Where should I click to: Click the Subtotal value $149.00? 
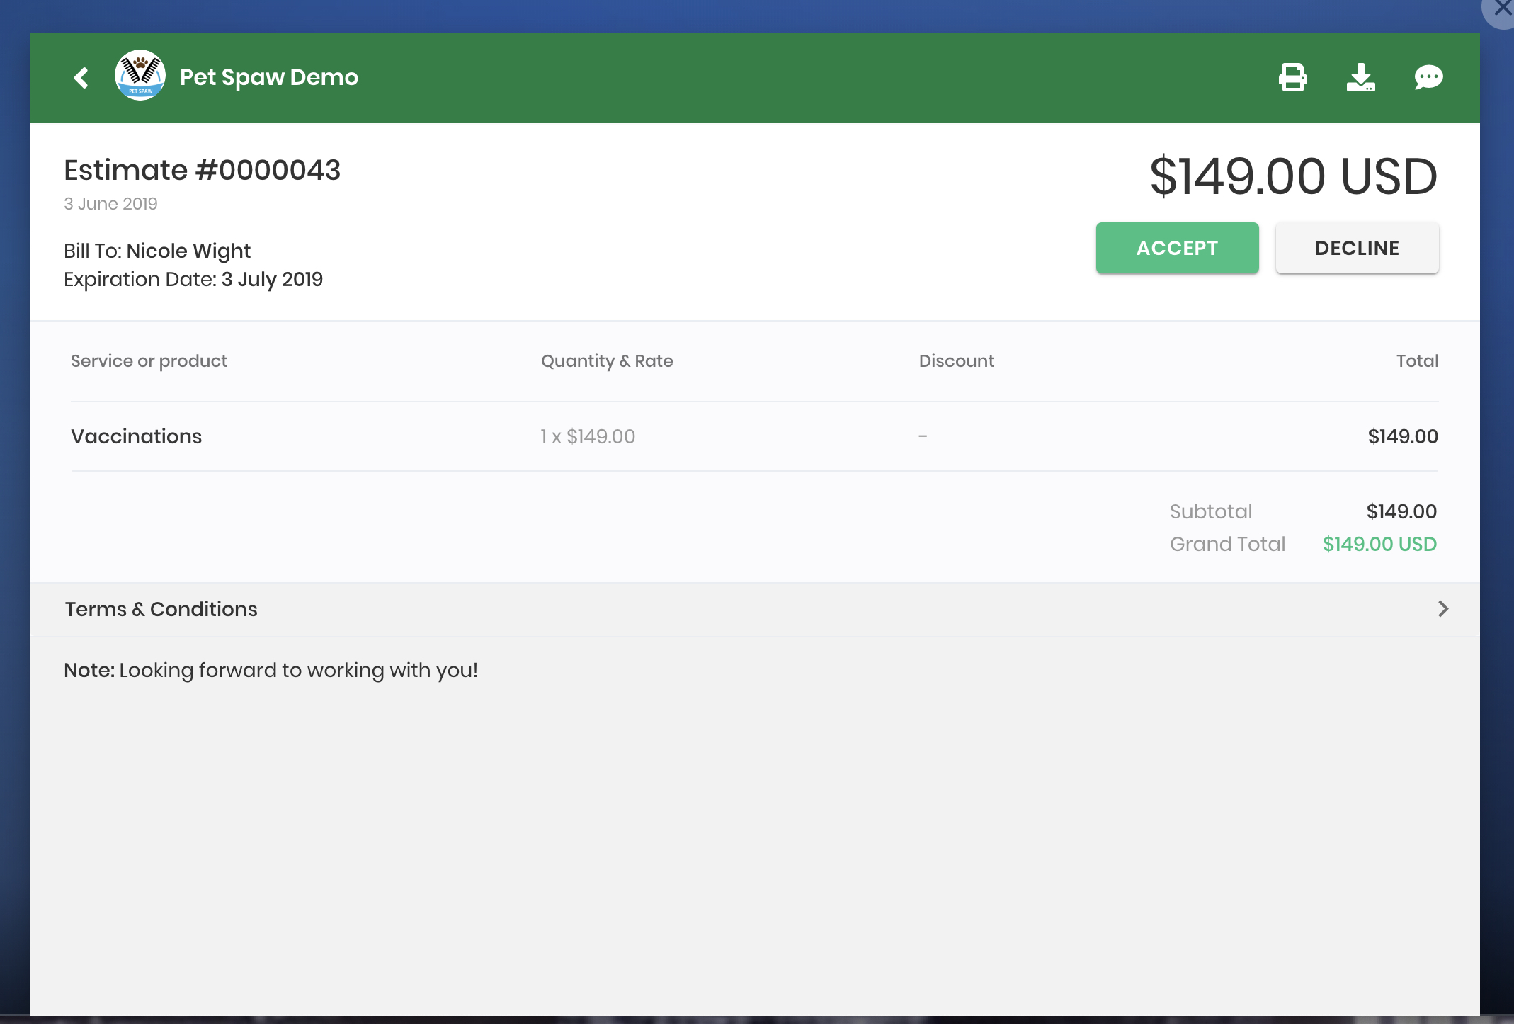point(1401,511)
